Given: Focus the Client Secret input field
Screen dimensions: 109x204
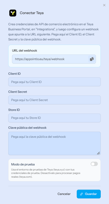Looking at the screenshot, I should [x=54, y=100].
